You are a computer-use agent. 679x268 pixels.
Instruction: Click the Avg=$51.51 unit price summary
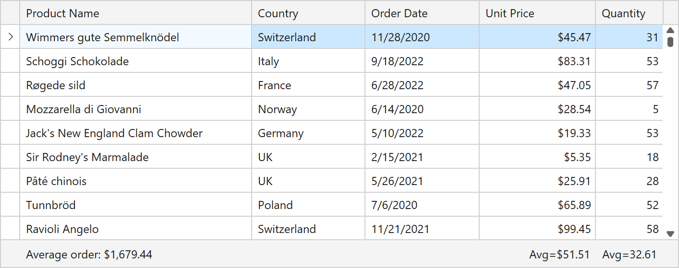[559, 255]
